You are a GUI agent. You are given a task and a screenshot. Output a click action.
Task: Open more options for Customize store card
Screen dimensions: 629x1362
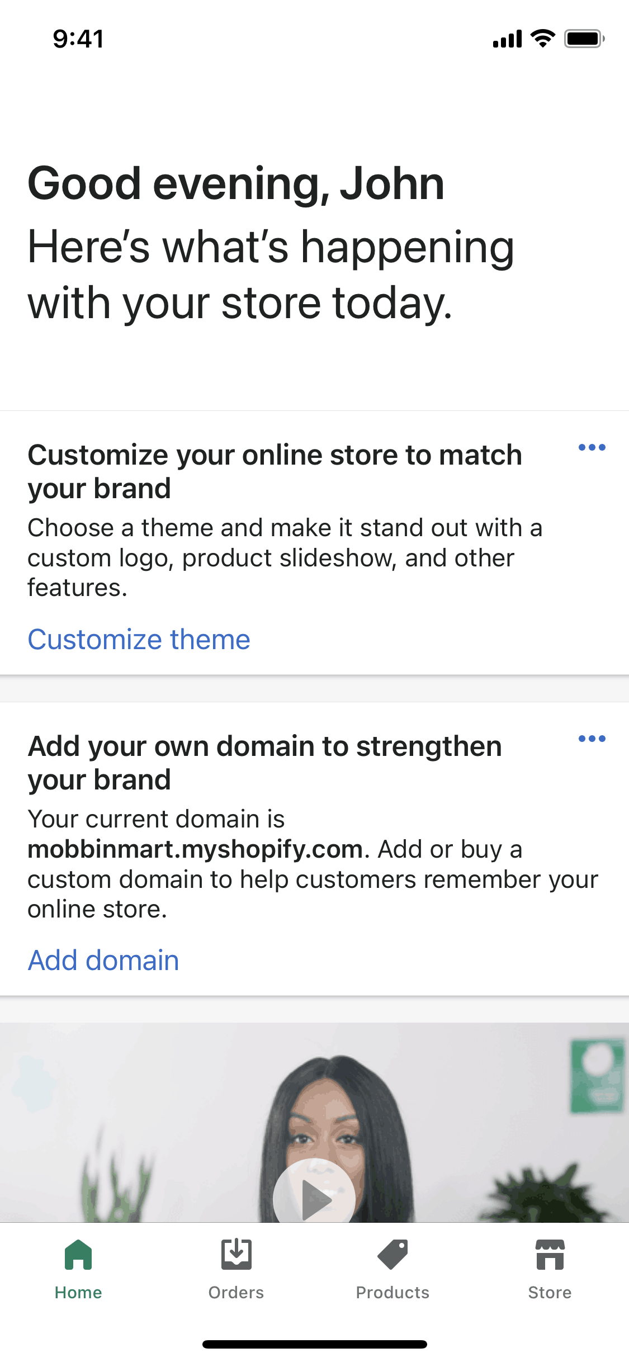click(x=592, y=447)
